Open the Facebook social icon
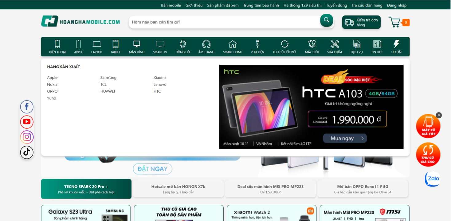451x221 pixels. 27,107
